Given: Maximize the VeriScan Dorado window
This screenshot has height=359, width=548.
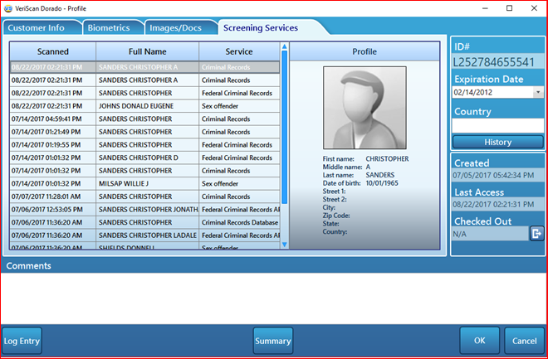Looking at the screenshot, I should [x=510, y=8].
